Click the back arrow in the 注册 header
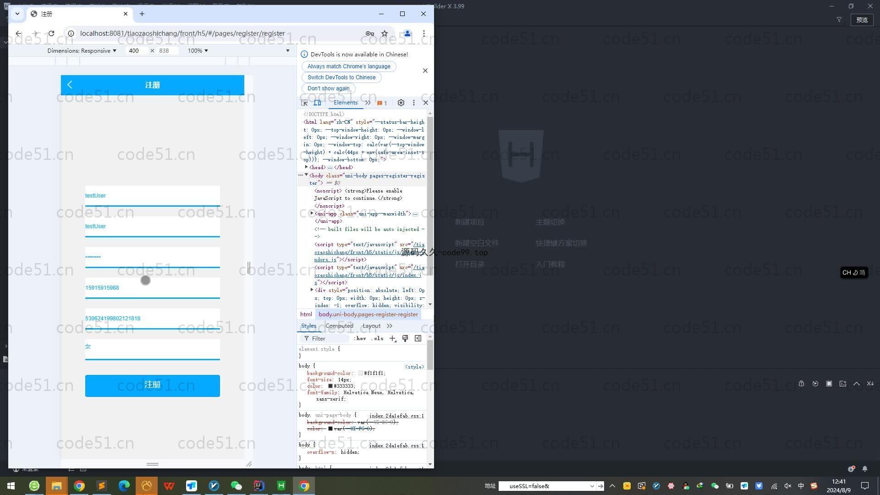This screenshot has height=495, width=880. [70, 85]
